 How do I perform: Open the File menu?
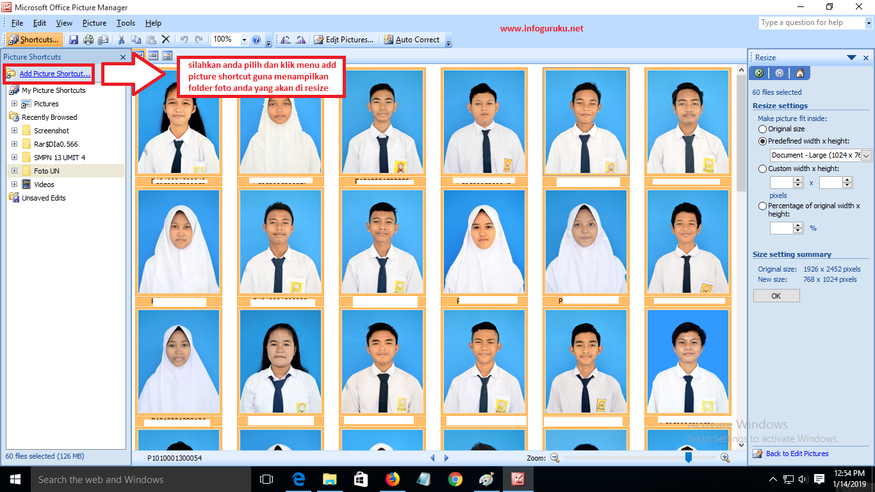click(x=17, y=23)
